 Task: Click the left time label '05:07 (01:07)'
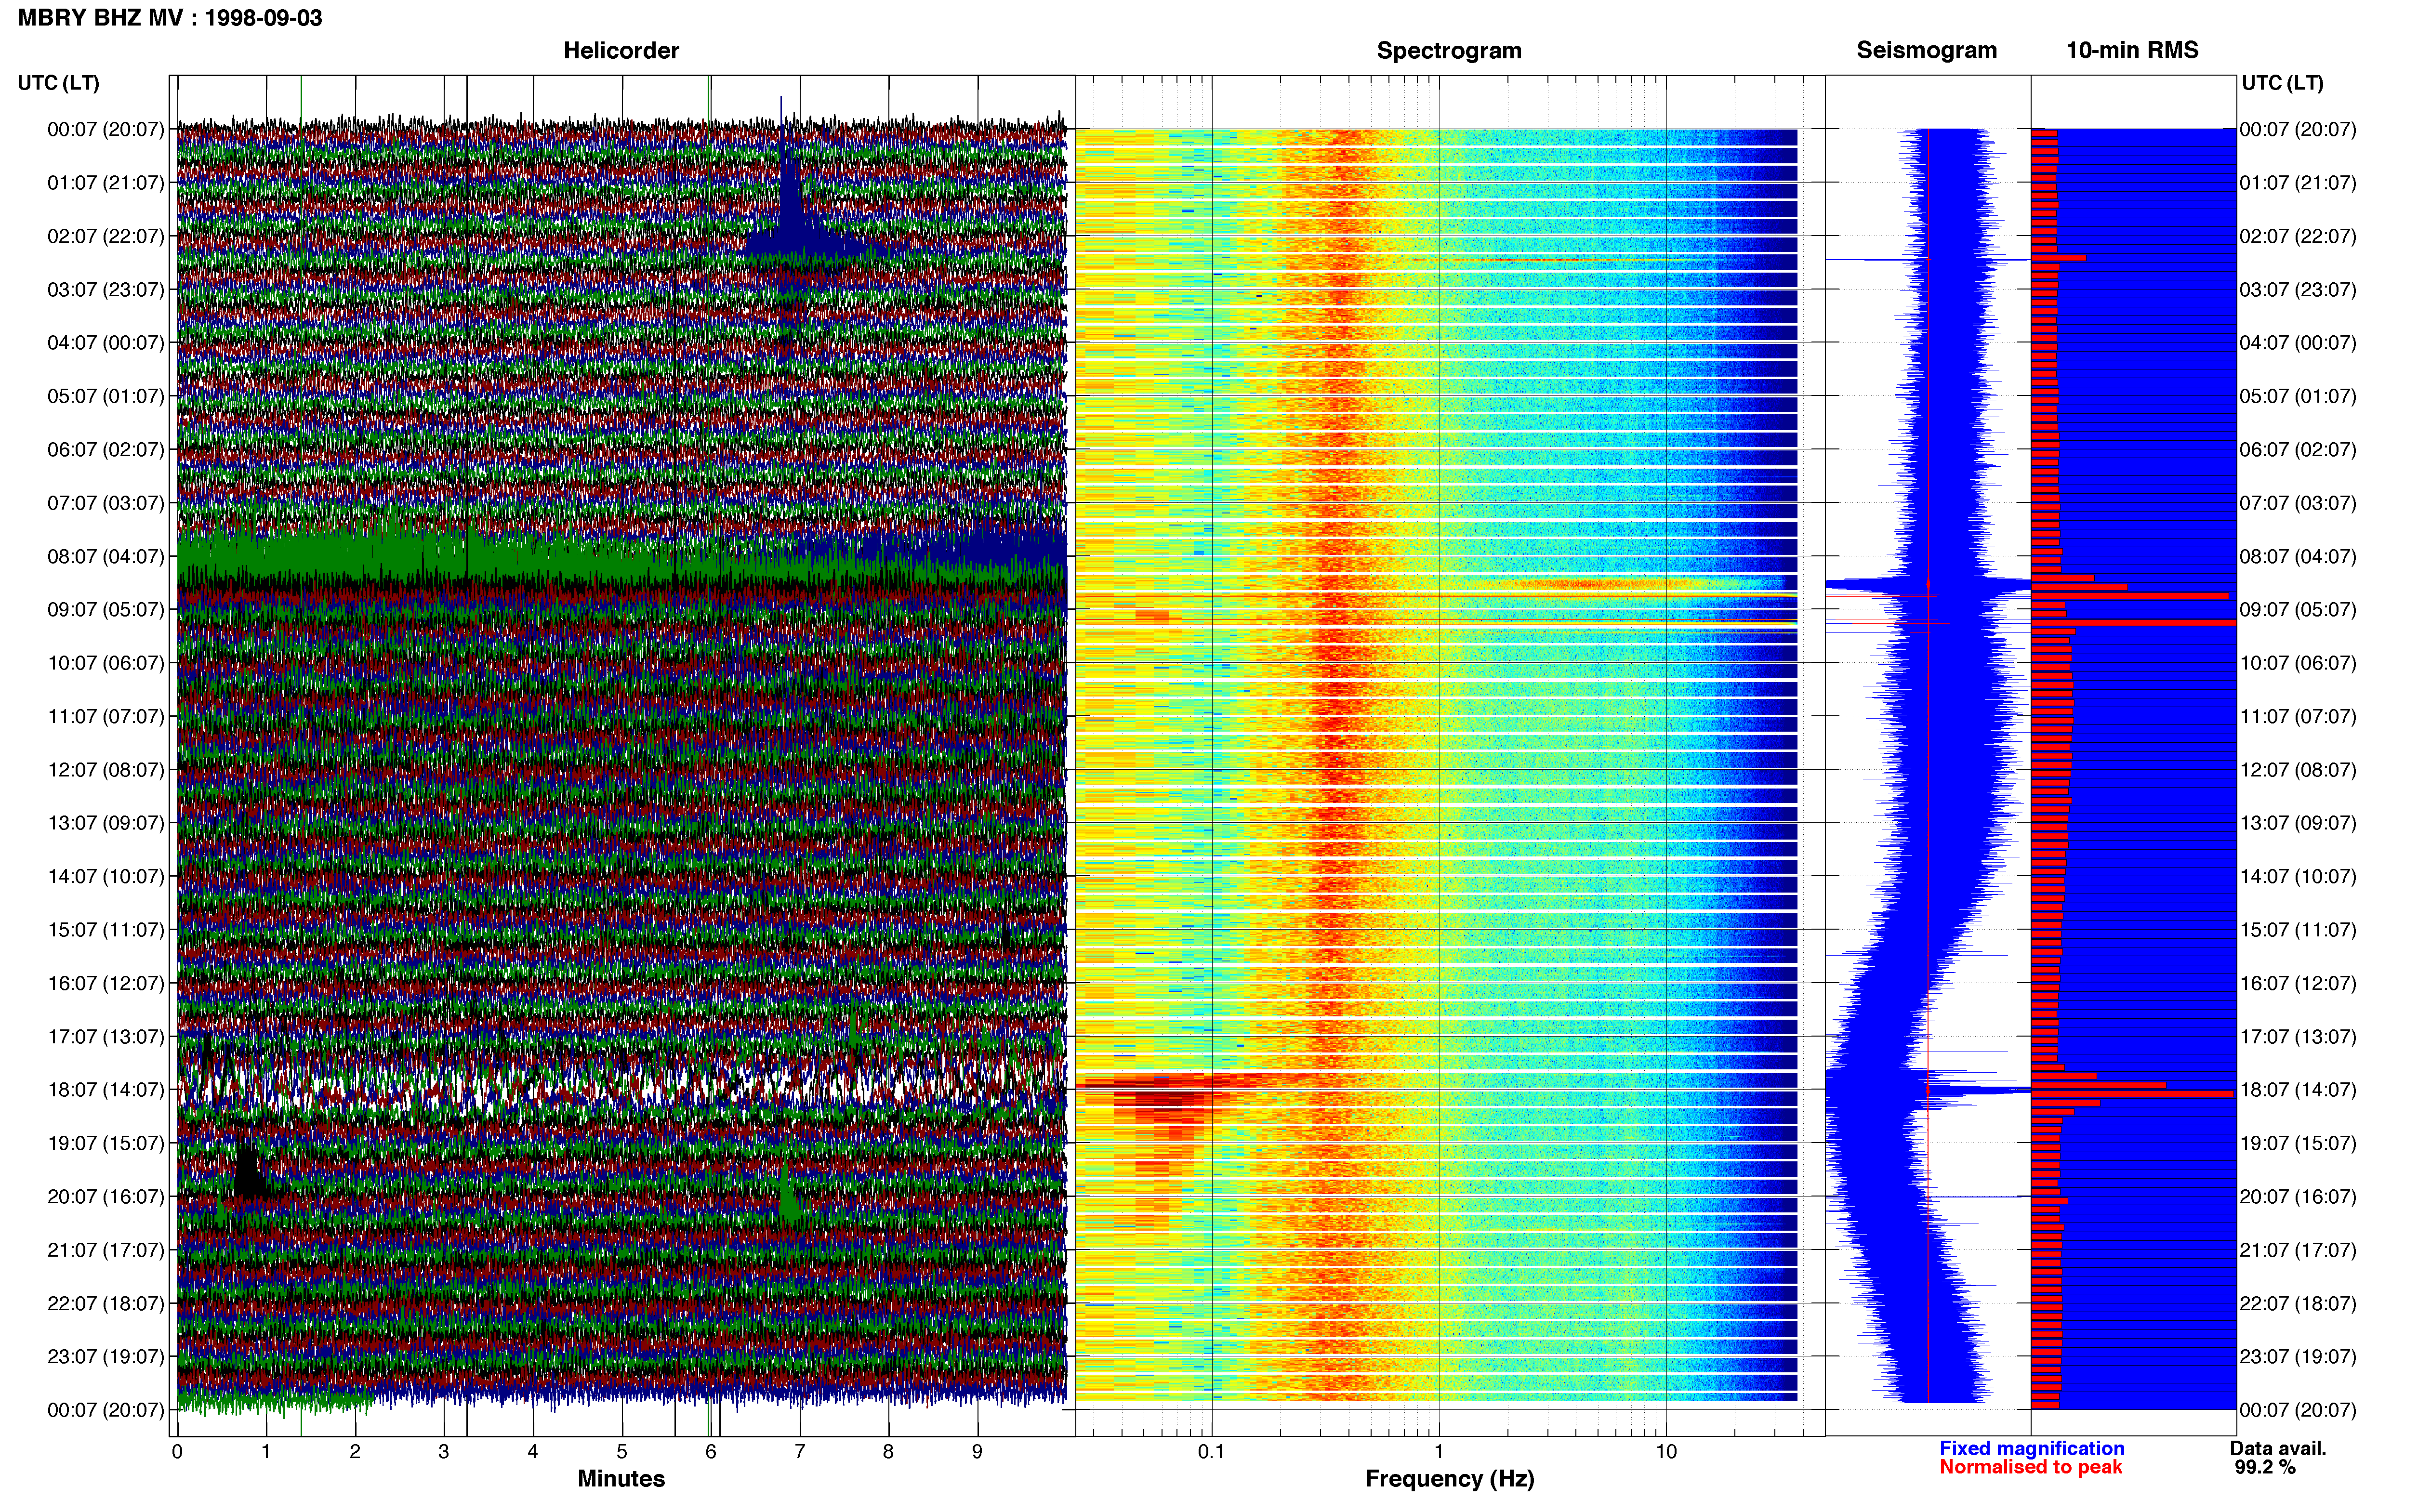coord(105,397)
